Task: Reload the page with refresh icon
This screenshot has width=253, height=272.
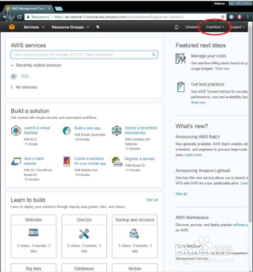Action: coord(19,17)
